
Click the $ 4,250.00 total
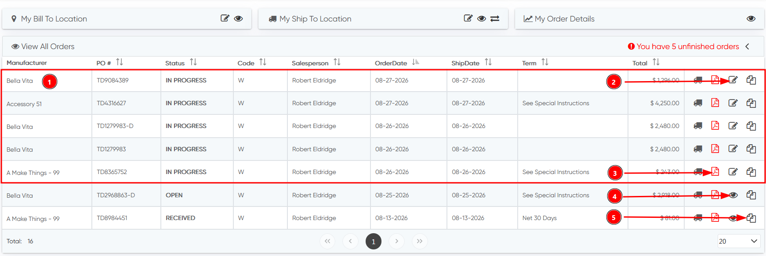[x=664, y=103]
